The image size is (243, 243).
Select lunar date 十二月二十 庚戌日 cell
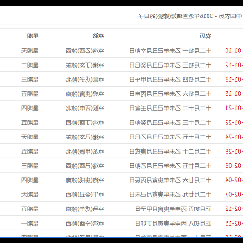[170, 152]
